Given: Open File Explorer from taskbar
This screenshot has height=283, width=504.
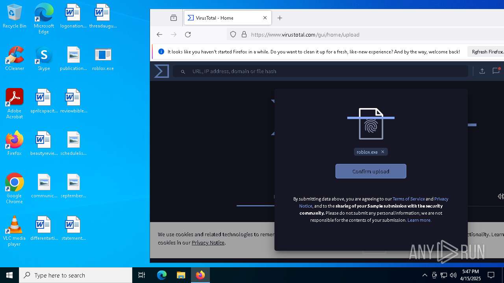Looking at the screenshot, I should [x=181, y=275].
